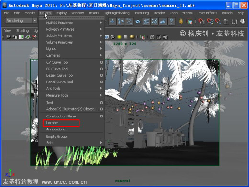The width and height of the screenshot is (249, 187).
Task: Click the grey default material sphere swatch
Action: 125,37
